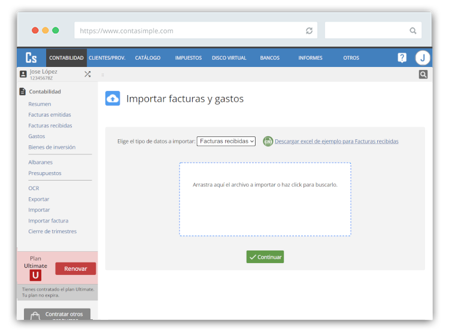The image size is (449, 330).
Task: Open the J user avatar menu
Action: (423, 58)
